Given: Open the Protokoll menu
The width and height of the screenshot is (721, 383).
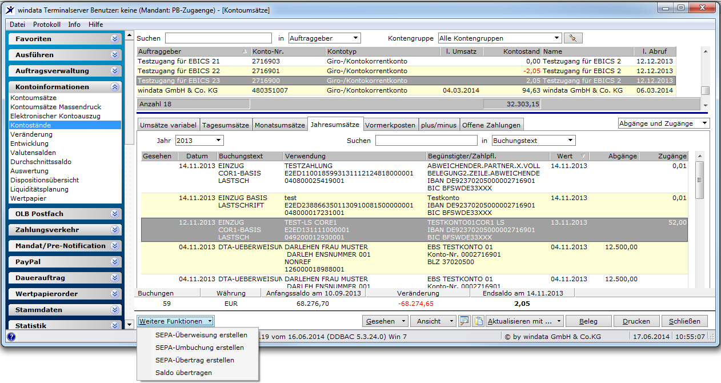Looking at the screenshot, I should click(x=47, y=25).
